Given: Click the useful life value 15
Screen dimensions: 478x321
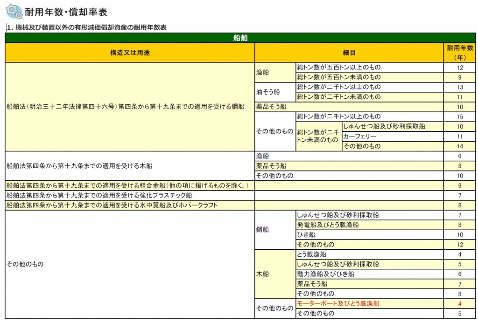Looking at the screenshot, I should (459, 116).
